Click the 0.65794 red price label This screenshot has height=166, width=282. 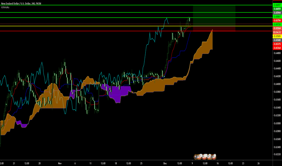(277, 21)
